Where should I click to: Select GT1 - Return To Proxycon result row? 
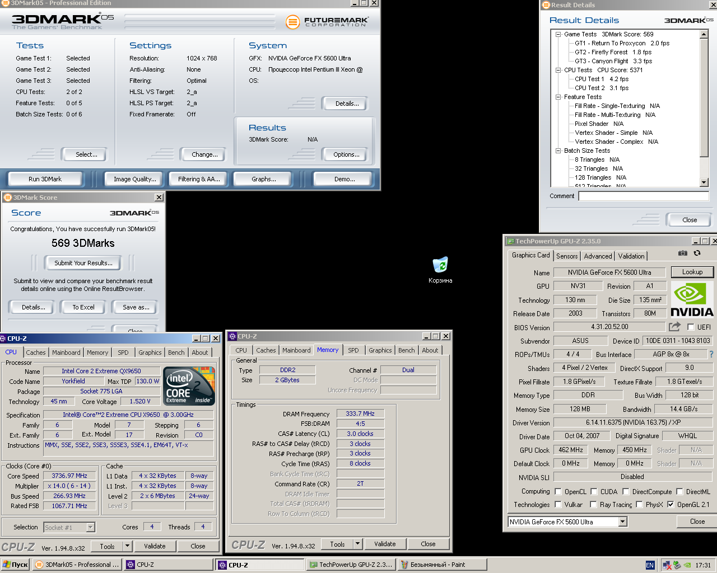(622, 43)
